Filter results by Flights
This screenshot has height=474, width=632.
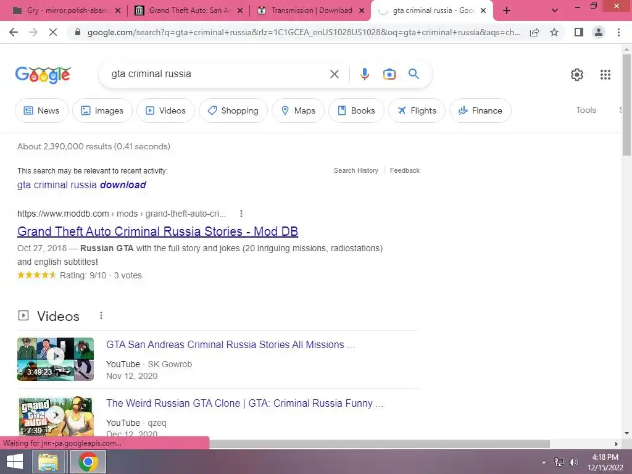coord(417,110)
